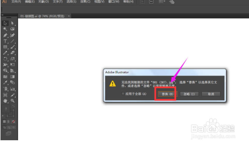Select the Free Transform tool
The height and width of the screenshot is (145, 249).
(x=13, y=65)
